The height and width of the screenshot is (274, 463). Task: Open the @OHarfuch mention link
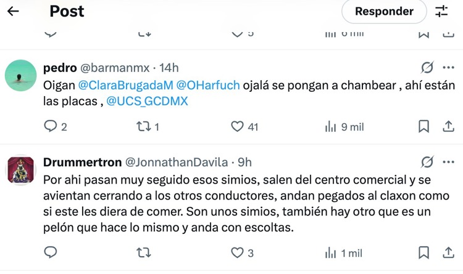208,84
